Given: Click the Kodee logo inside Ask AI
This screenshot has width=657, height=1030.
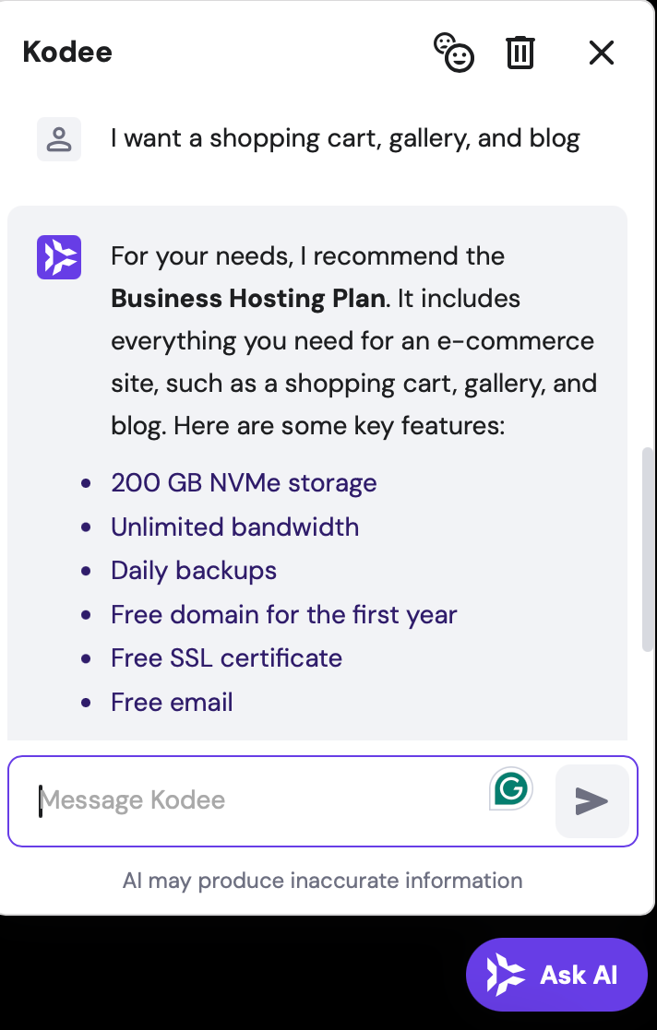Looking at the screenshot, I should pyautogui.click(x=504, y=974).
